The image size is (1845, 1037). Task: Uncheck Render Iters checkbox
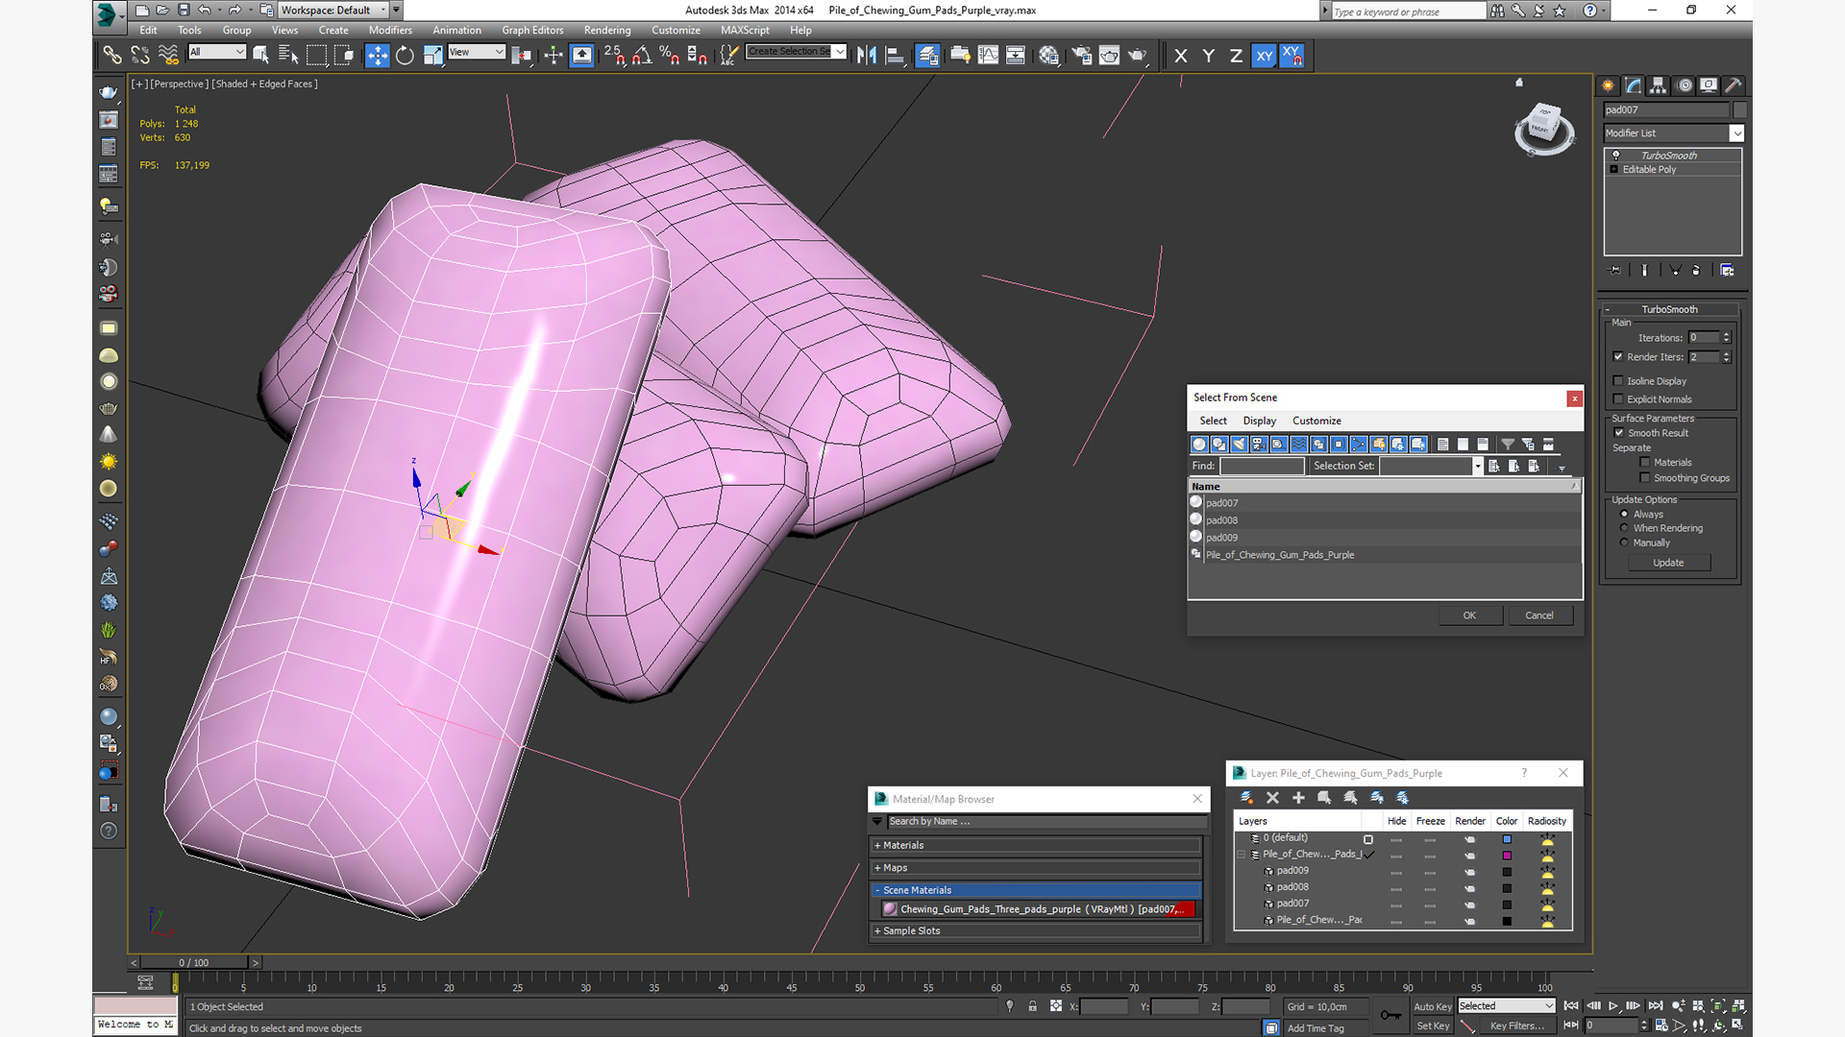click(1618, 357)
